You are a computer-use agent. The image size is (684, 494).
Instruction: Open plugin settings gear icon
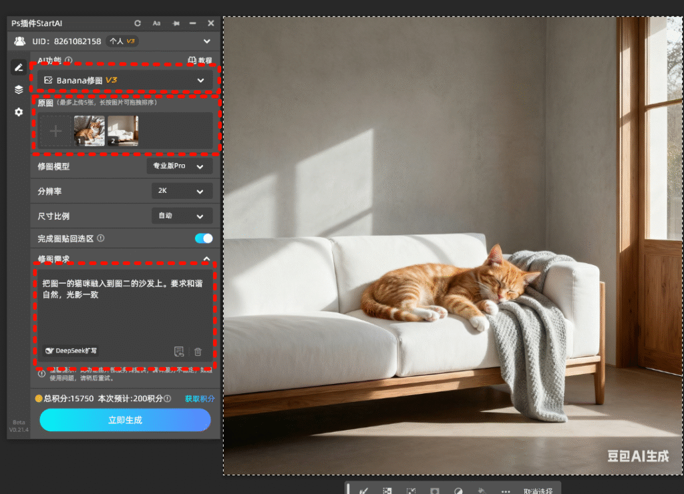(x=19, y=112)
